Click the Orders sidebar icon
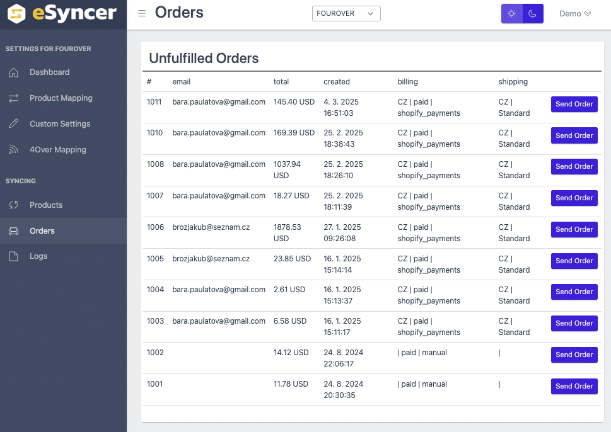 click(x=14, y=230)
